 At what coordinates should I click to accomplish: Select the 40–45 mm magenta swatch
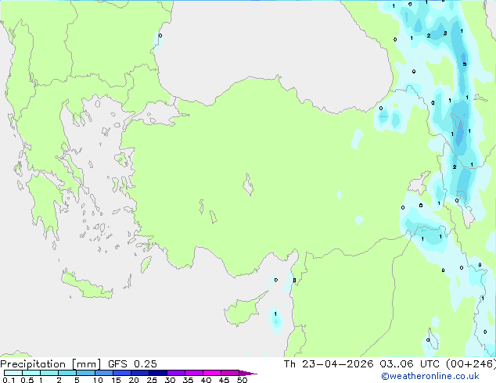coord(212,373)
